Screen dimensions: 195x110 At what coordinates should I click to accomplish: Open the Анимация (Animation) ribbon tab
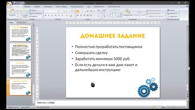pyautogui.click(x=48, y=7)
